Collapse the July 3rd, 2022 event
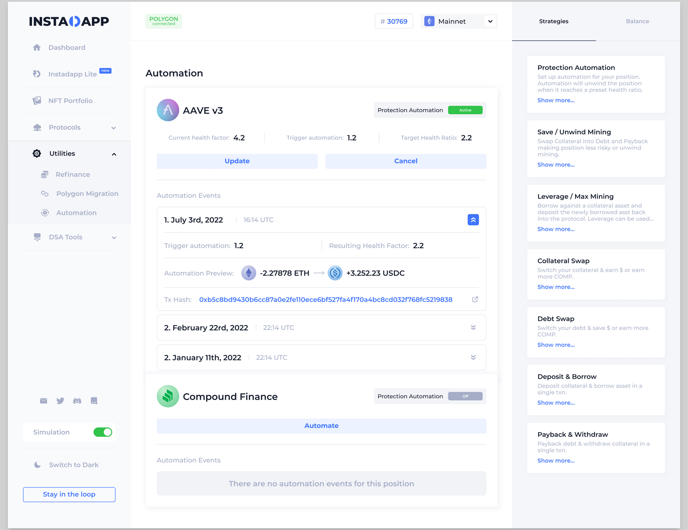 (473, 220)
